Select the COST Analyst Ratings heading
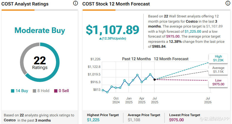232x124 pixels. pyautogui.click(x=25, y=4)
